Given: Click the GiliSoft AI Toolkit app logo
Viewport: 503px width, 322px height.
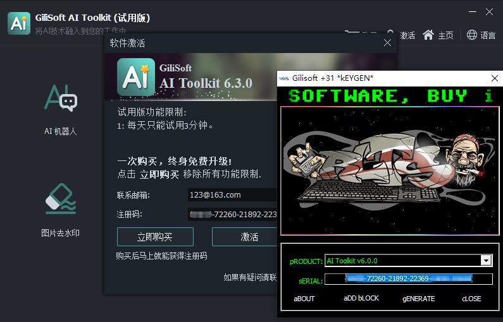Looking at the screenshot, I should (19, 23).
